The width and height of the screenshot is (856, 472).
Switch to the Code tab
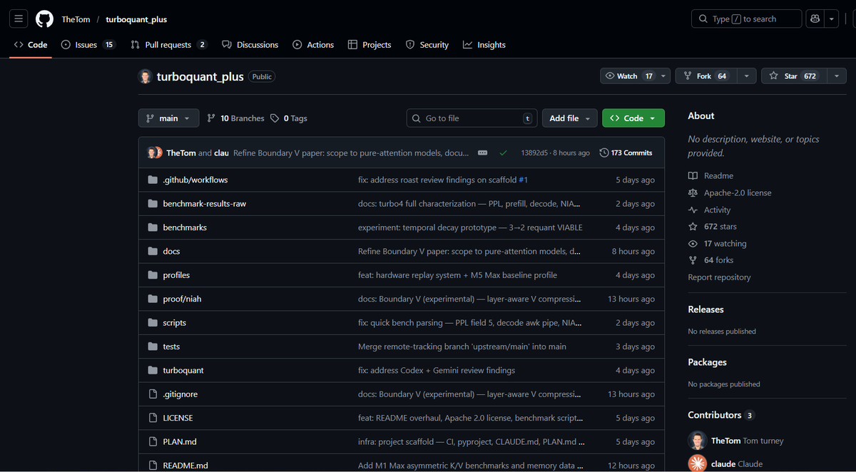coord(31,44)
